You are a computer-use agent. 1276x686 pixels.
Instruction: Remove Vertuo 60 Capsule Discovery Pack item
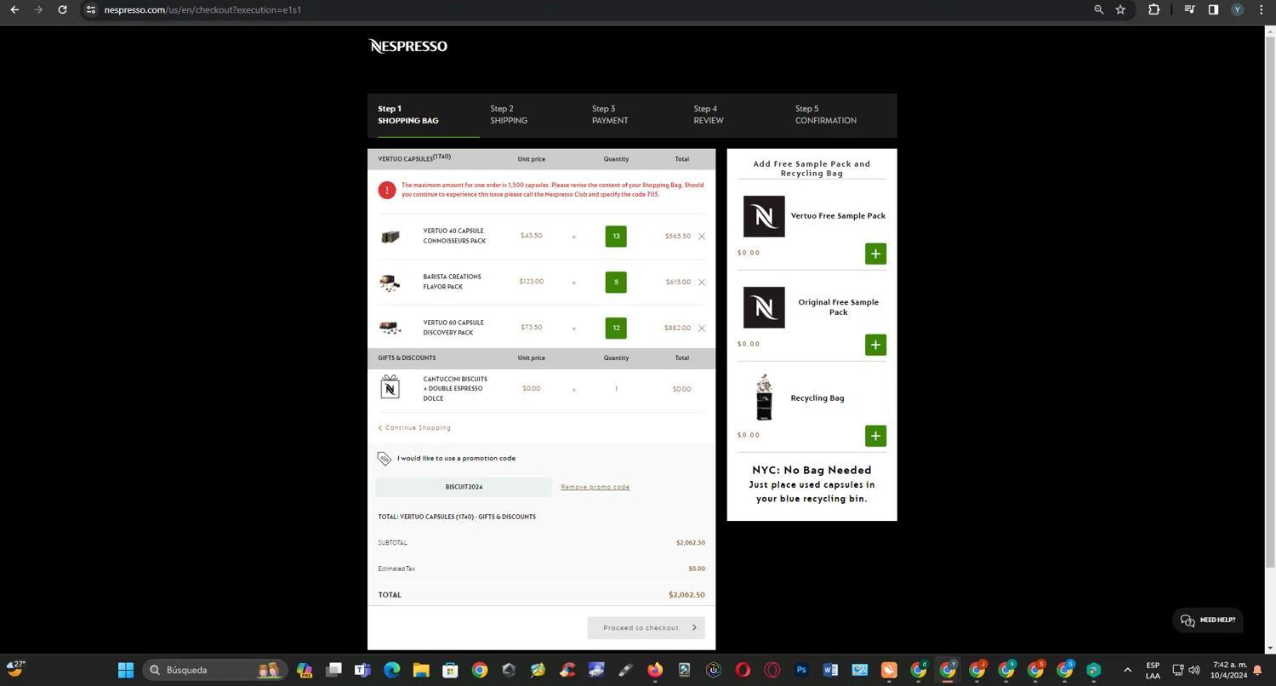click(x=702, y=329)
